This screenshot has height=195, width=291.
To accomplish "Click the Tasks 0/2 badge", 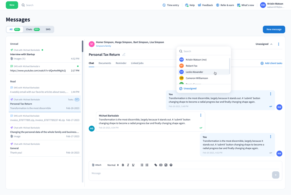I will point(77,100).
